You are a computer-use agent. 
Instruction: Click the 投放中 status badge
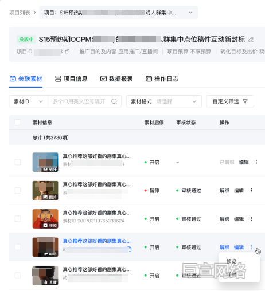coord(26,40)
